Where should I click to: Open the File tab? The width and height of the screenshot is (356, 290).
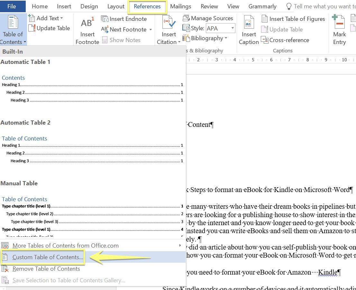pyautogui.click(x=12, y=6)
